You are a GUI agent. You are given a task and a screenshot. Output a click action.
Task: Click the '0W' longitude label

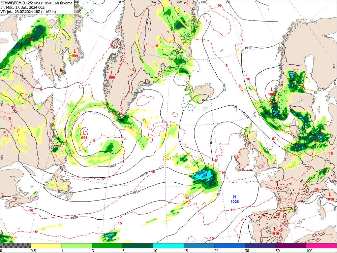(x=228, y=1)
